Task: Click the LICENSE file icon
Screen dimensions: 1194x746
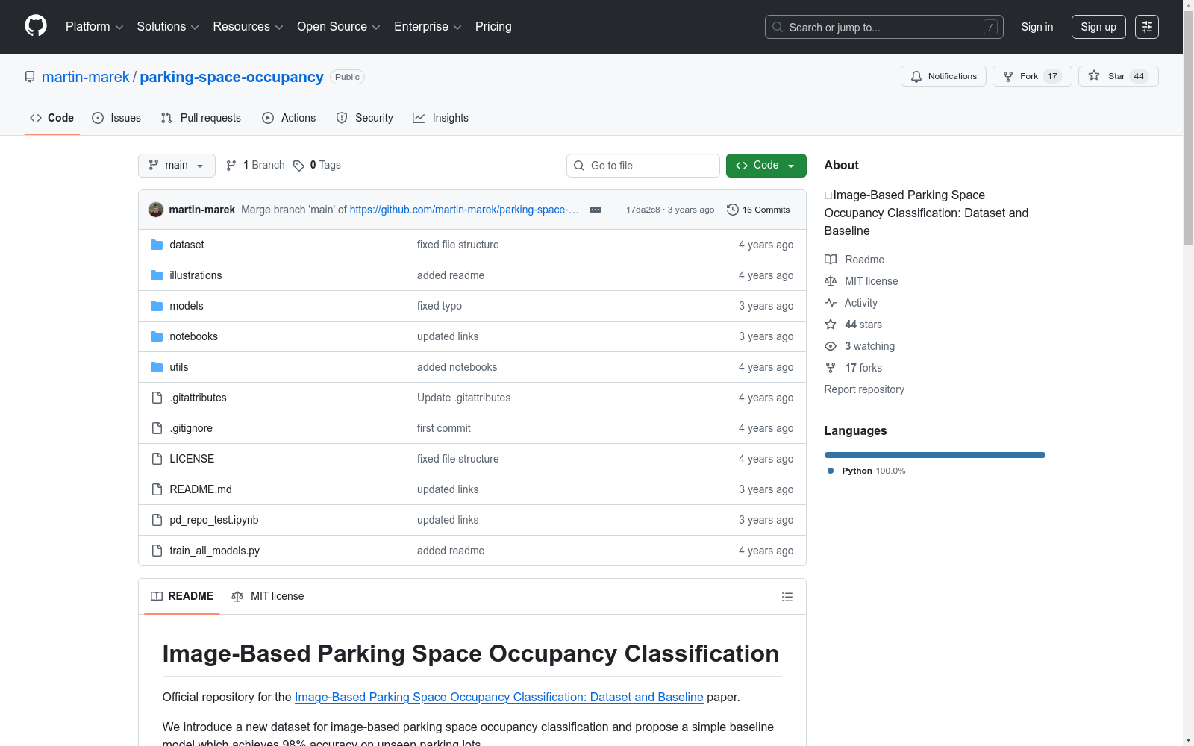Action: pyautogui.click(x=157, y=459)
